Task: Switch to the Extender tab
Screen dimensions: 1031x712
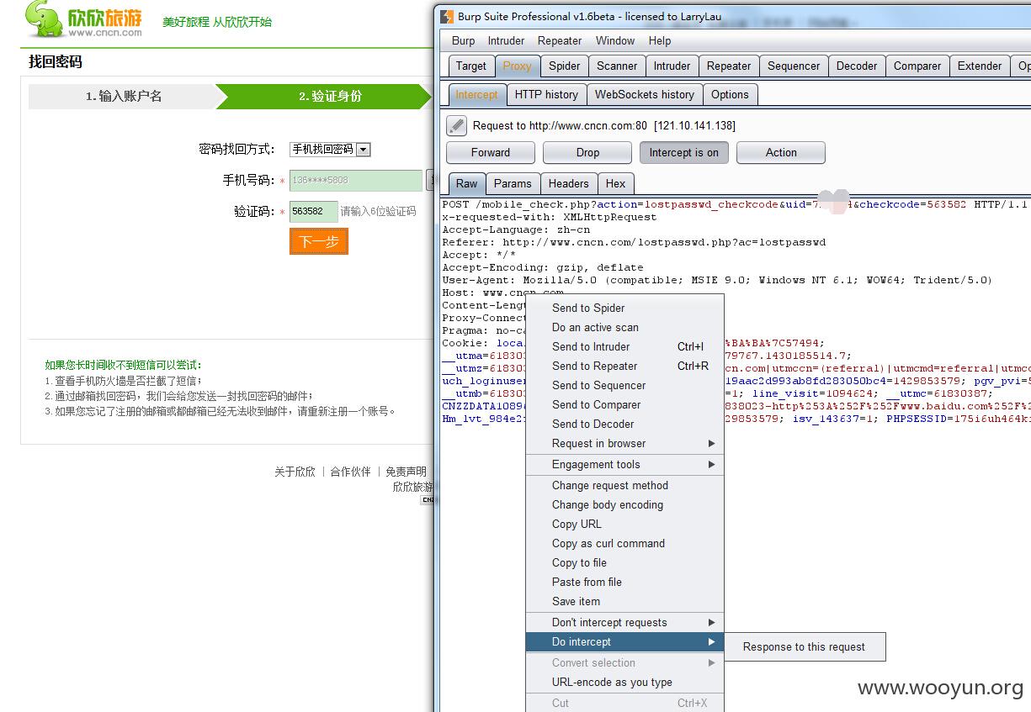Action: tap(980, 66)
